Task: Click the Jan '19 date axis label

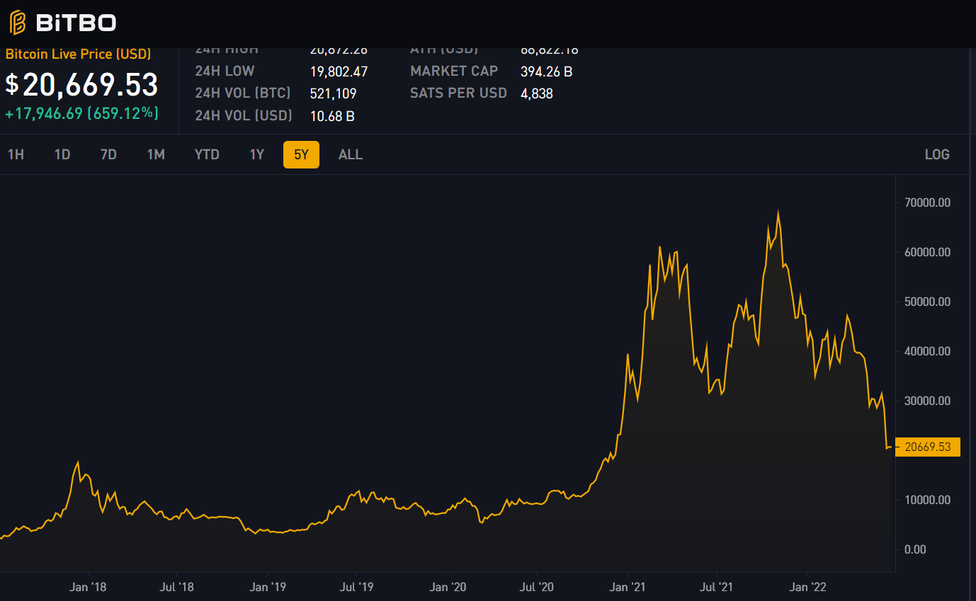Action: pyautogui.click(x=268, y=587)
